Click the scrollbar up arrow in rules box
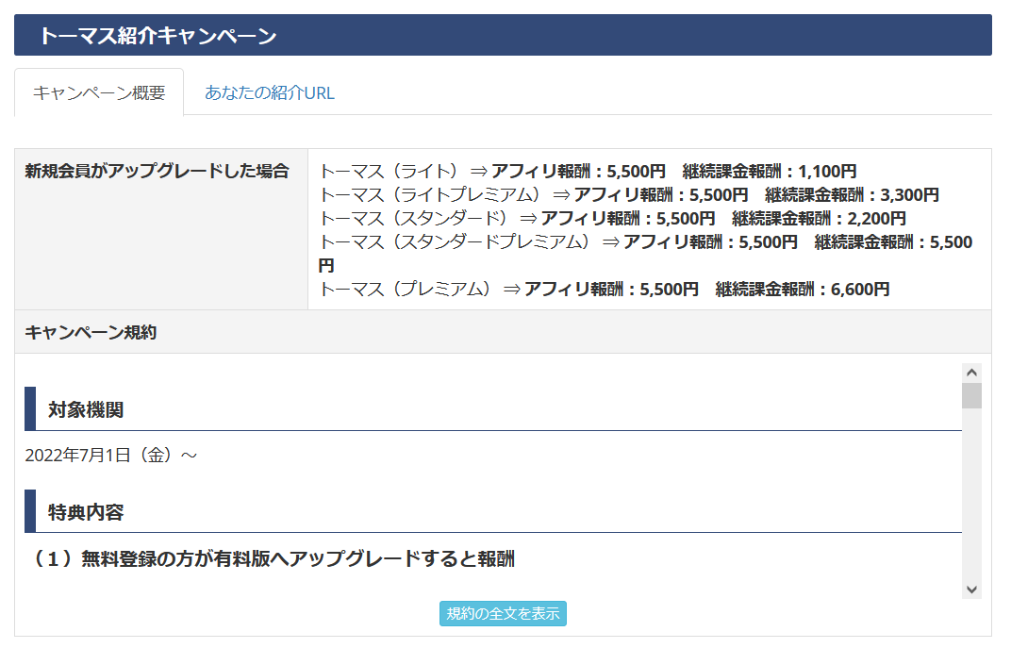Viewport: 1011px width, 648px height. point(971,373)
